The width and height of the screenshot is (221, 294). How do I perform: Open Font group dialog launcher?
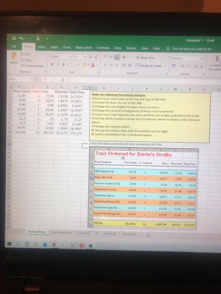pos(99,72)
